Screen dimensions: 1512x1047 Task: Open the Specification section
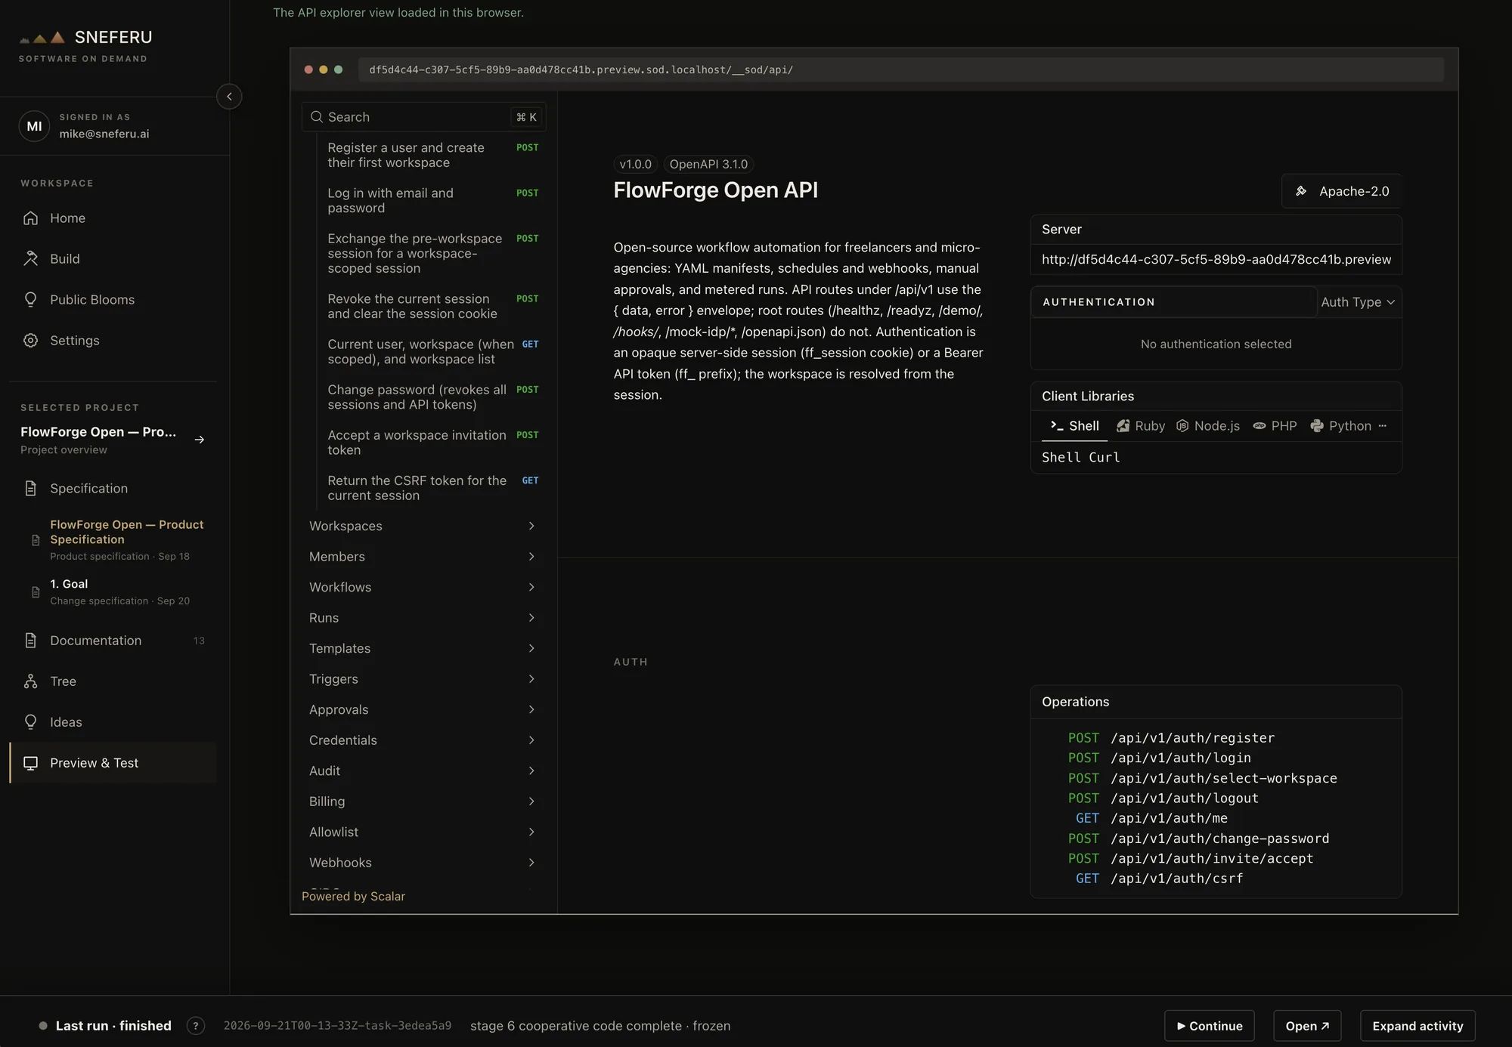tap(113, 488)
